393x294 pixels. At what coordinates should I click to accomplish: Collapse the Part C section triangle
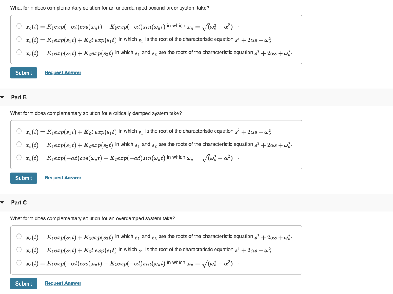[x=2, y=202]
